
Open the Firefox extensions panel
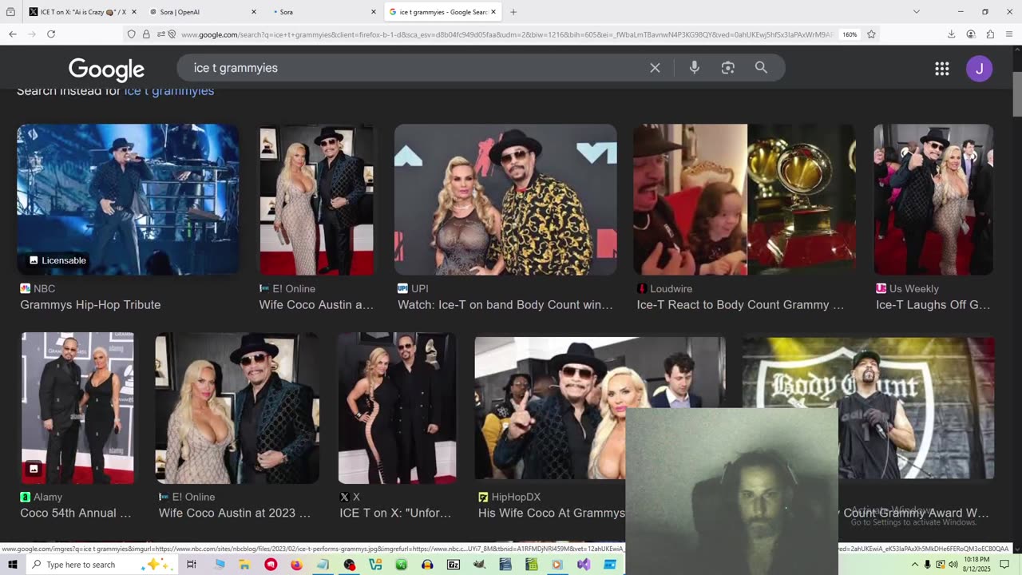(x=990, y=34)
